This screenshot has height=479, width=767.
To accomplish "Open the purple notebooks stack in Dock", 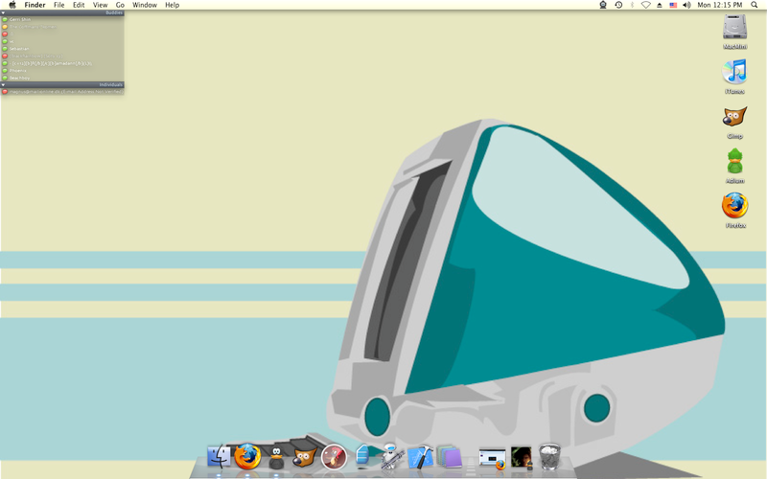I will (449, 457).
